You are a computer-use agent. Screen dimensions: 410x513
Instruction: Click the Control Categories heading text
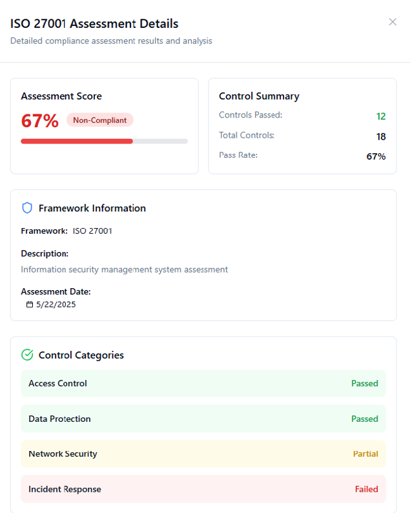81,355
